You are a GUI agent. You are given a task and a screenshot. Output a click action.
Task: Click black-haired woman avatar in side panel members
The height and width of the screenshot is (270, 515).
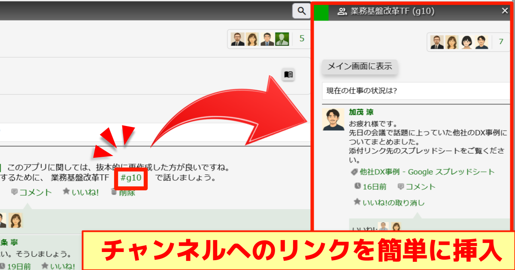tap(467, 42)
